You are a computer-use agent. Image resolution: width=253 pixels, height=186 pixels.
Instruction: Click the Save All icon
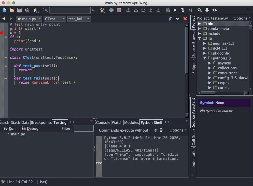(x=27, y=10)
